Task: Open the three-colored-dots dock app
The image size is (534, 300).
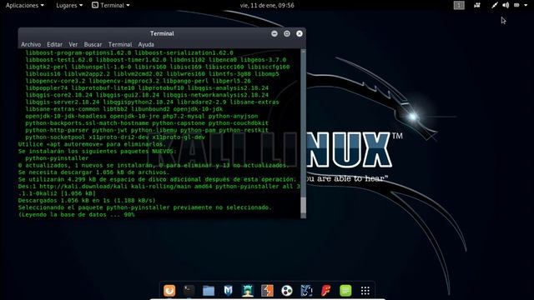Action: 287,291
